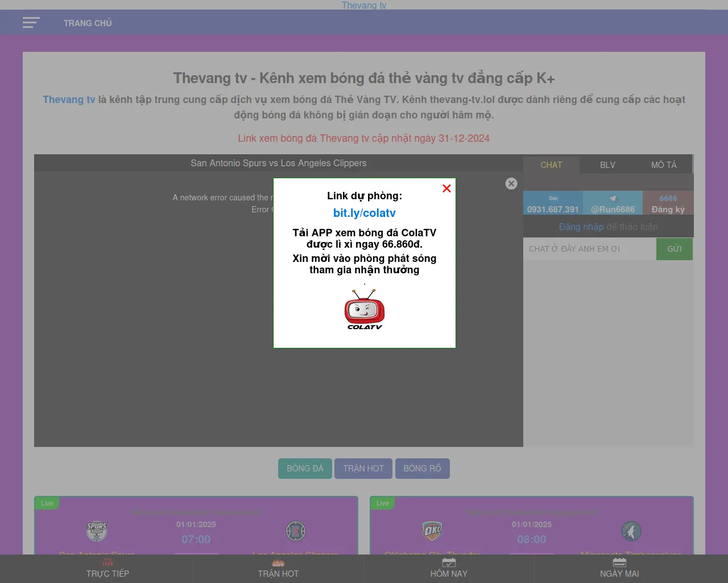
Task: Click the ColaTV mascot logo
Action: 365,310
